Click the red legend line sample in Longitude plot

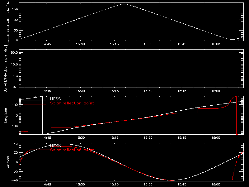click(35, 104)
